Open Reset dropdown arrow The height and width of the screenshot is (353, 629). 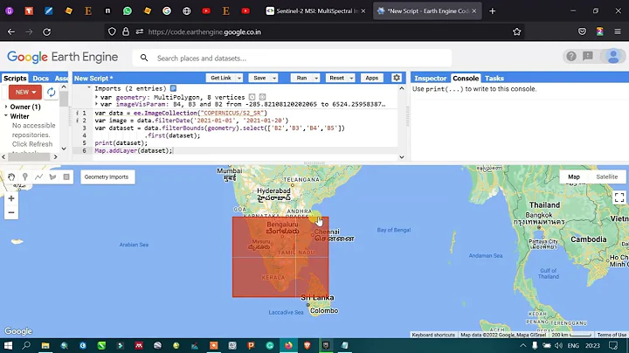tap(351, 78)
